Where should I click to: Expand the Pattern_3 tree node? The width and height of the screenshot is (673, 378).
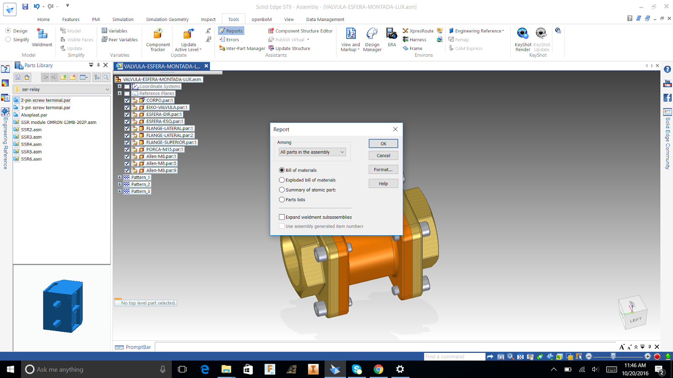[120, 191]
